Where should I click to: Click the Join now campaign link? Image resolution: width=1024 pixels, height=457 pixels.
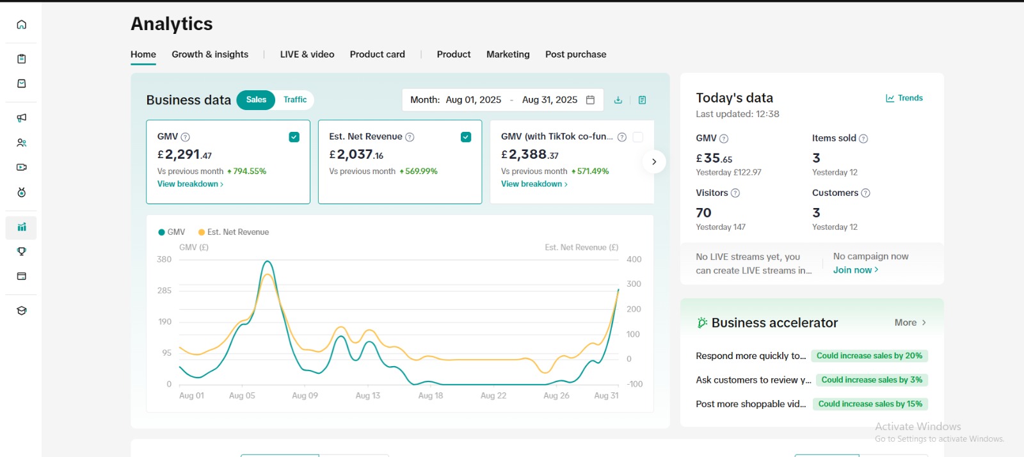tap(855, 270)
